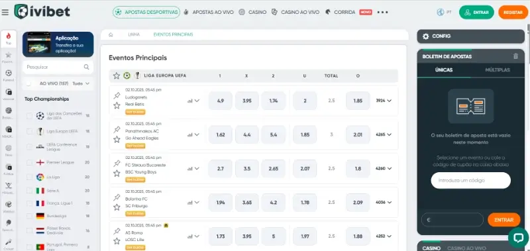This screenshot has height=251, width=530.
Task: Check Liga Europa UEFA checkbox
Action: pyautogui.click(x=29, y=131)
